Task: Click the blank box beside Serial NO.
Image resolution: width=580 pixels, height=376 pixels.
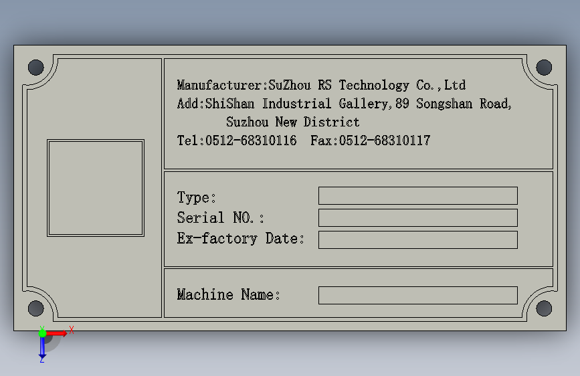Action: [x=418, y=218]
